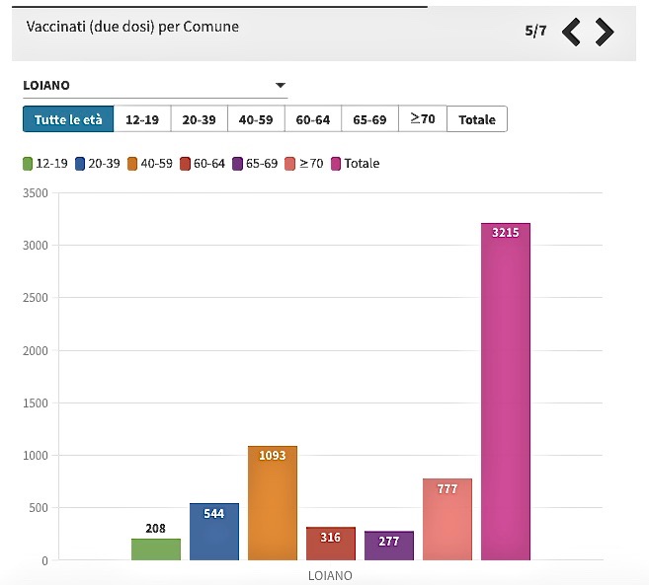Hide the ≥70 legend series
The image size is (649, 585).
pyautogui.click(x=304, y=164)
